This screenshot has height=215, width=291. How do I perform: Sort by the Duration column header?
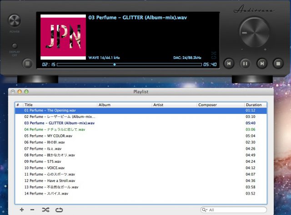pos(256,105)
